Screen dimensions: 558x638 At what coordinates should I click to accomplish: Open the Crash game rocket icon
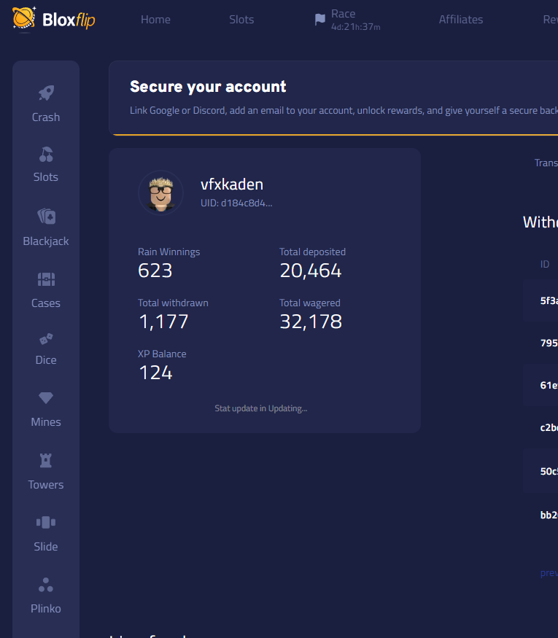46,93
